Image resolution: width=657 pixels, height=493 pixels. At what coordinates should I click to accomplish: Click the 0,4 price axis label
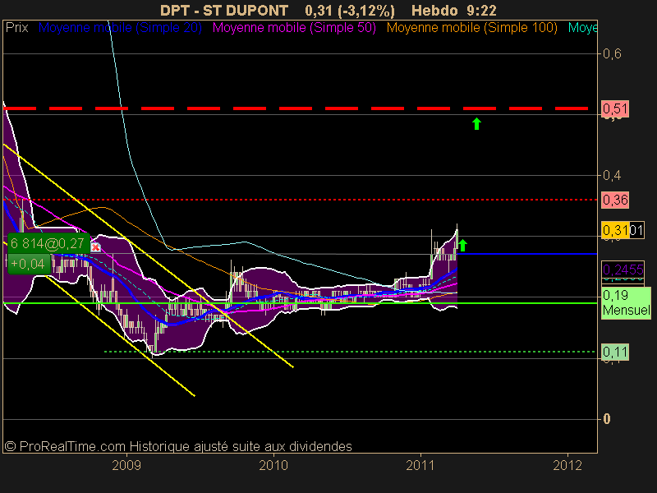click(612, 175)
